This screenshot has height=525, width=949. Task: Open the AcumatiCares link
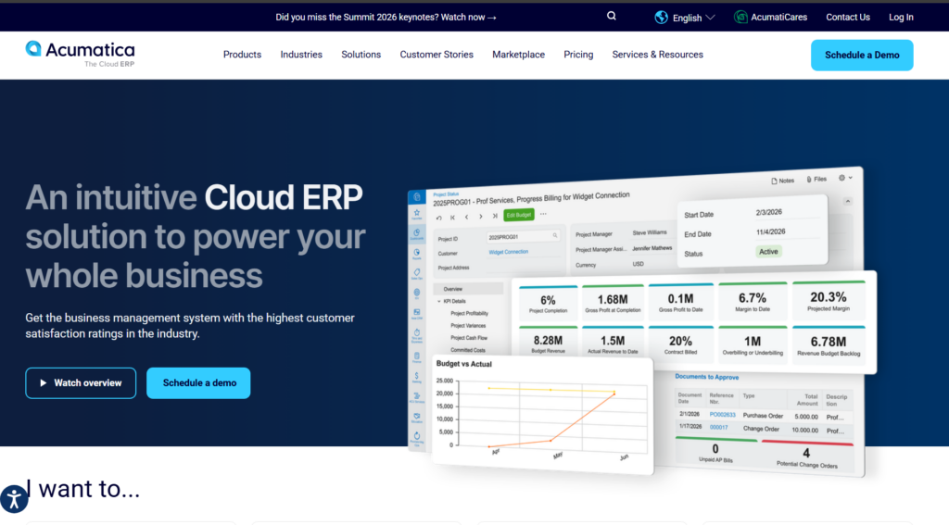770,17
